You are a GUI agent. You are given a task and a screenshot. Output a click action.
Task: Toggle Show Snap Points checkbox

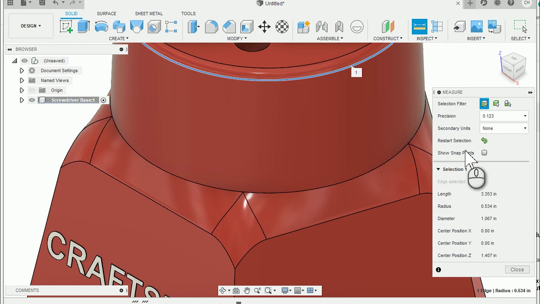pyautogui.click(x=484, y=153)
